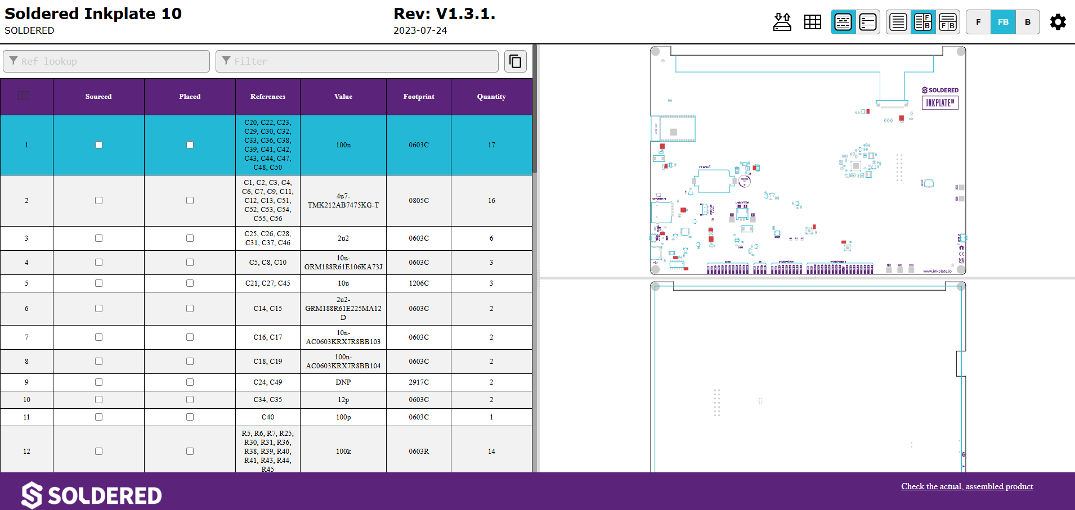Open column visibility selector in table header
The height and width of the screenshot is (510, 1075).
click(x=23, y=96)
